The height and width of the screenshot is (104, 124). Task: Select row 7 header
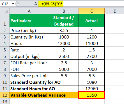point(5,63)
